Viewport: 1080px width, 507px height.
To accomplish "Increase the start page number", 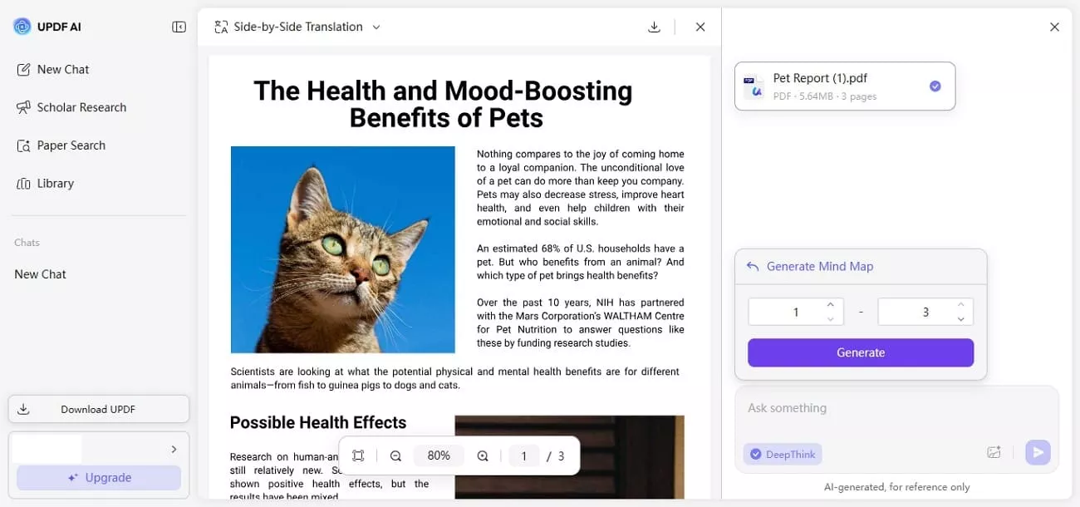I will tap(830, 304).
